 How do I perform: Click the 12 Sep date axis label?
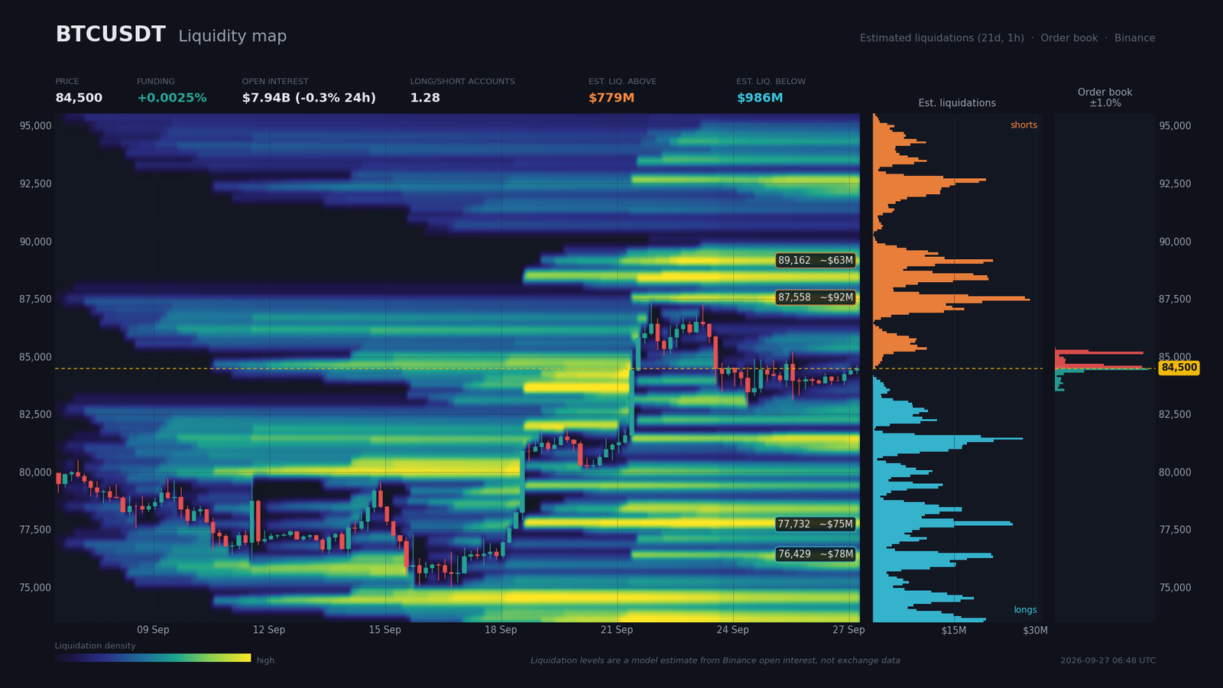click(x=269, y=630)
